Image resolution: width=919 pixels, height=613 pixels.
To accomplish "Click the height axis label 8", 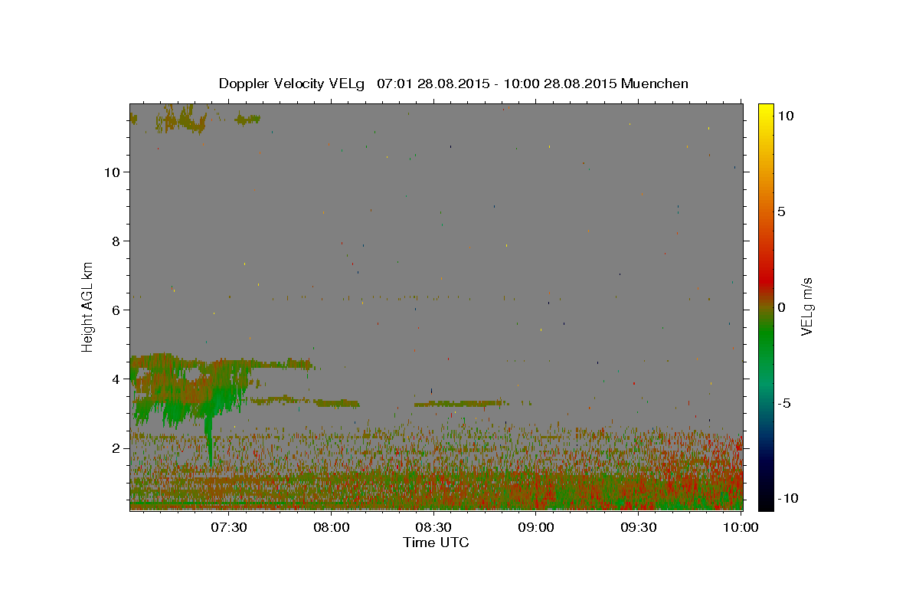I will click(116, 241).
